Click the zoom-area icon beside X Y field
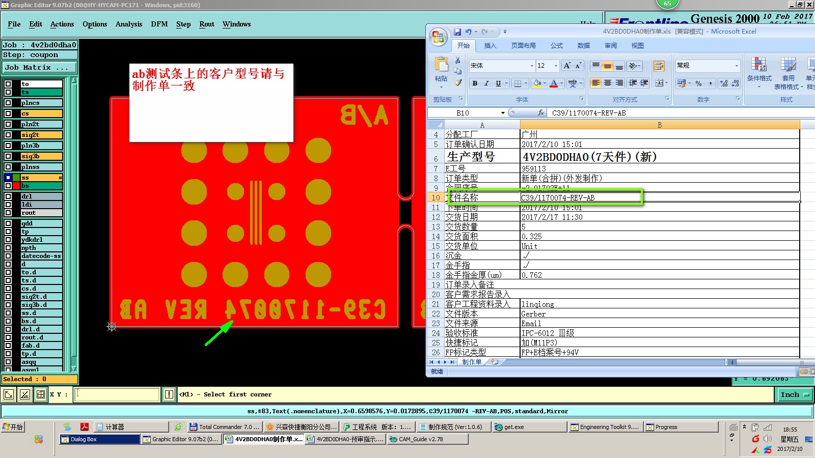 pyautogui.click(x=9, y=394)
